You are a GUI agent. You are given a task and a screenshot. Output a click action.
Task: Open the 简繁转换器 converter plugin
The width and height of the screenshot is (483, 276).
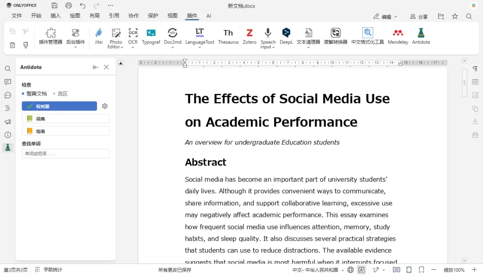[335, 36]
